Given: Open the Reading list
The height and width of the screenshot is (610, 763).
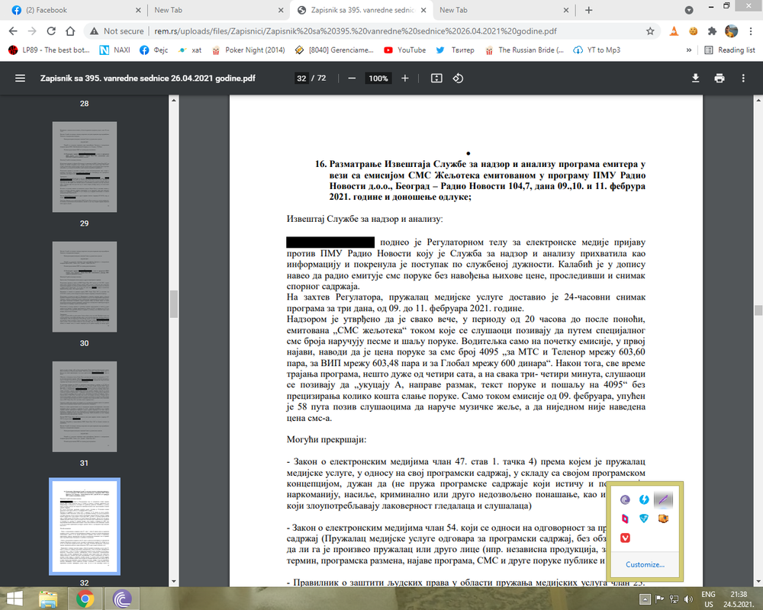Looking at the screenshot, I should pyautogui.click(x=730, y=50).
